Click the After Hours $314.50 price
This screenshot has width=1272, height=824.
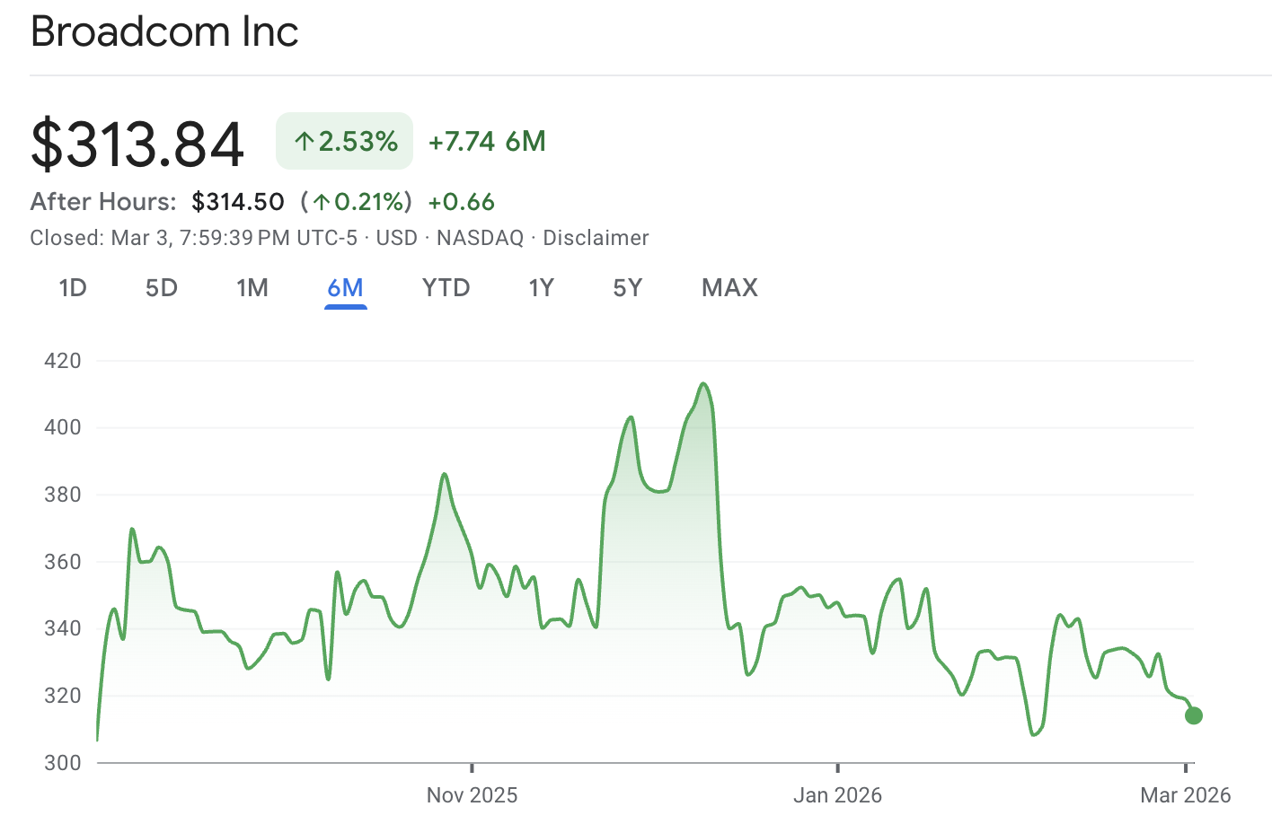coord(238,202)
